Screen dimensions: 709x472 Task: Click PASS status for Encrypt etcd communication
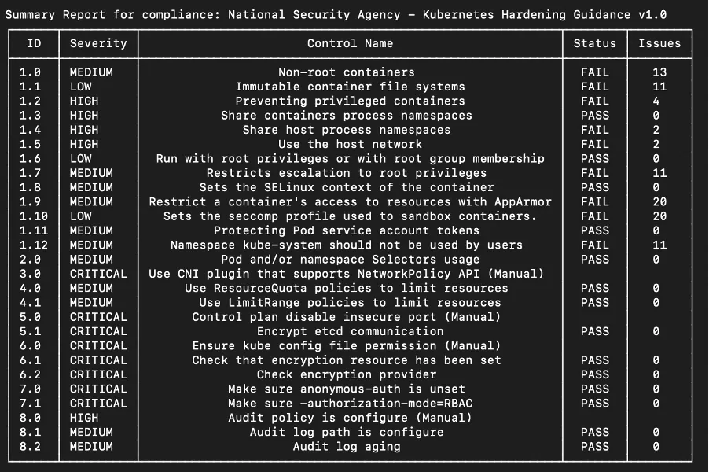tap(594, 331)
